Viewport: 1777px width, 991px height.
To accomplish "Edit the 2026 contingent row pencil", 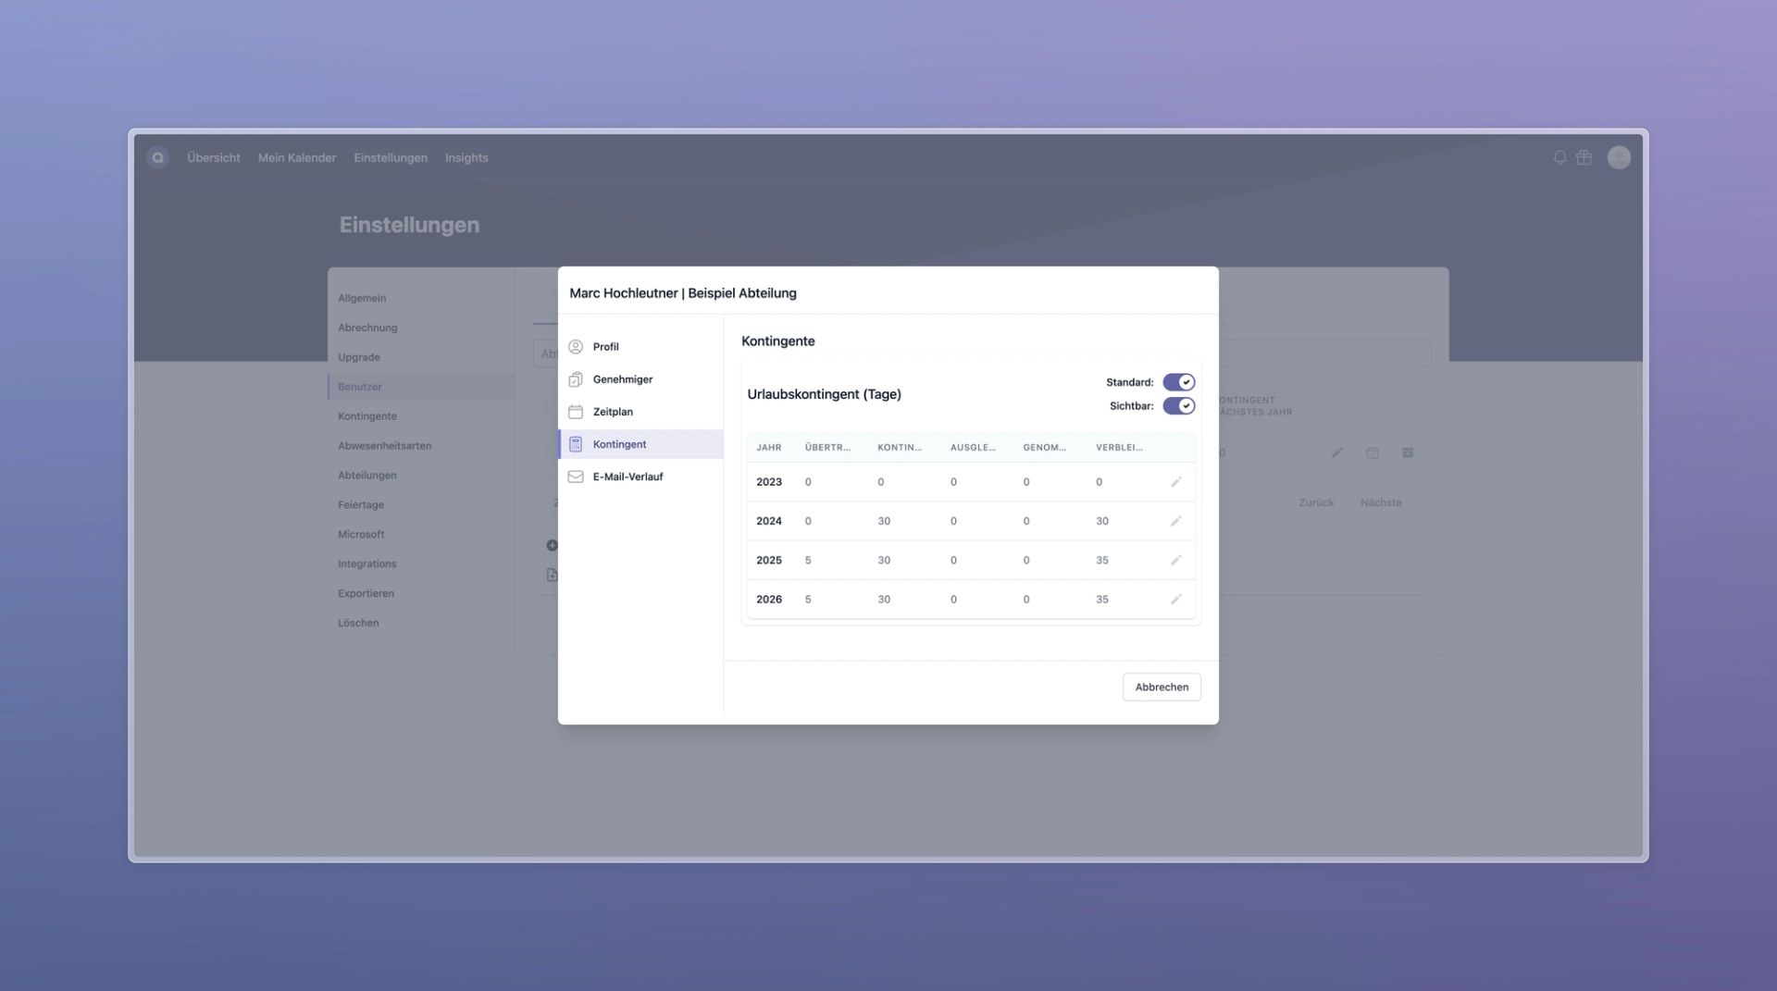I will click(1175, 600).
